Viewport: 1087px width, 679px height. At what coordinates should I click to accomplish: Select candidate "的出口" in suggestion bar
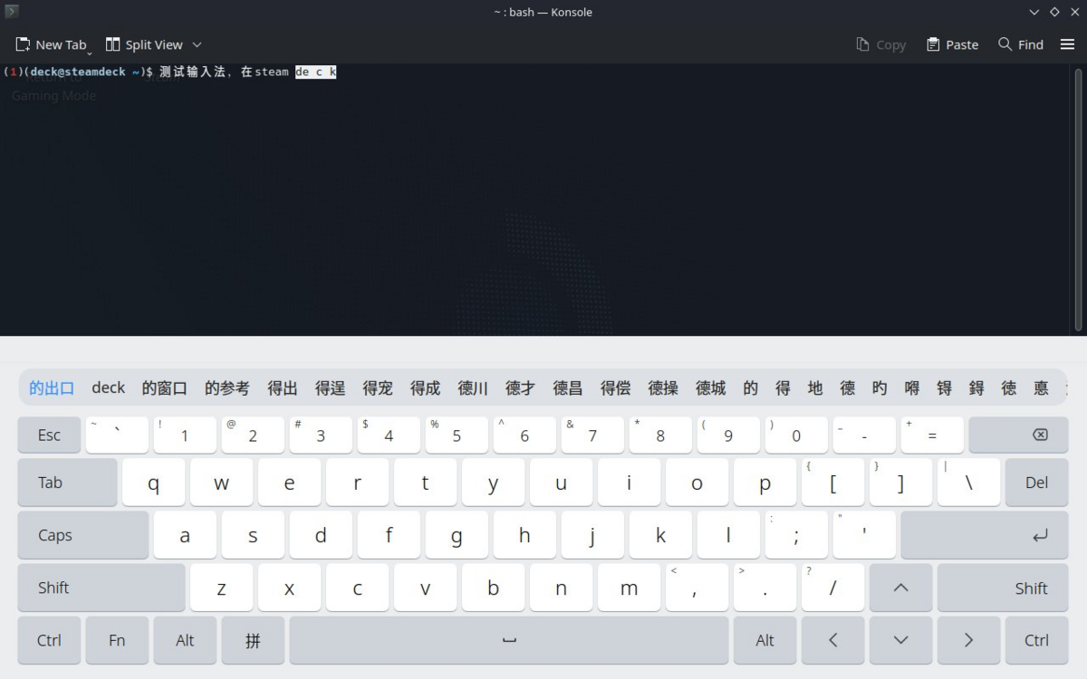point(52,387)
